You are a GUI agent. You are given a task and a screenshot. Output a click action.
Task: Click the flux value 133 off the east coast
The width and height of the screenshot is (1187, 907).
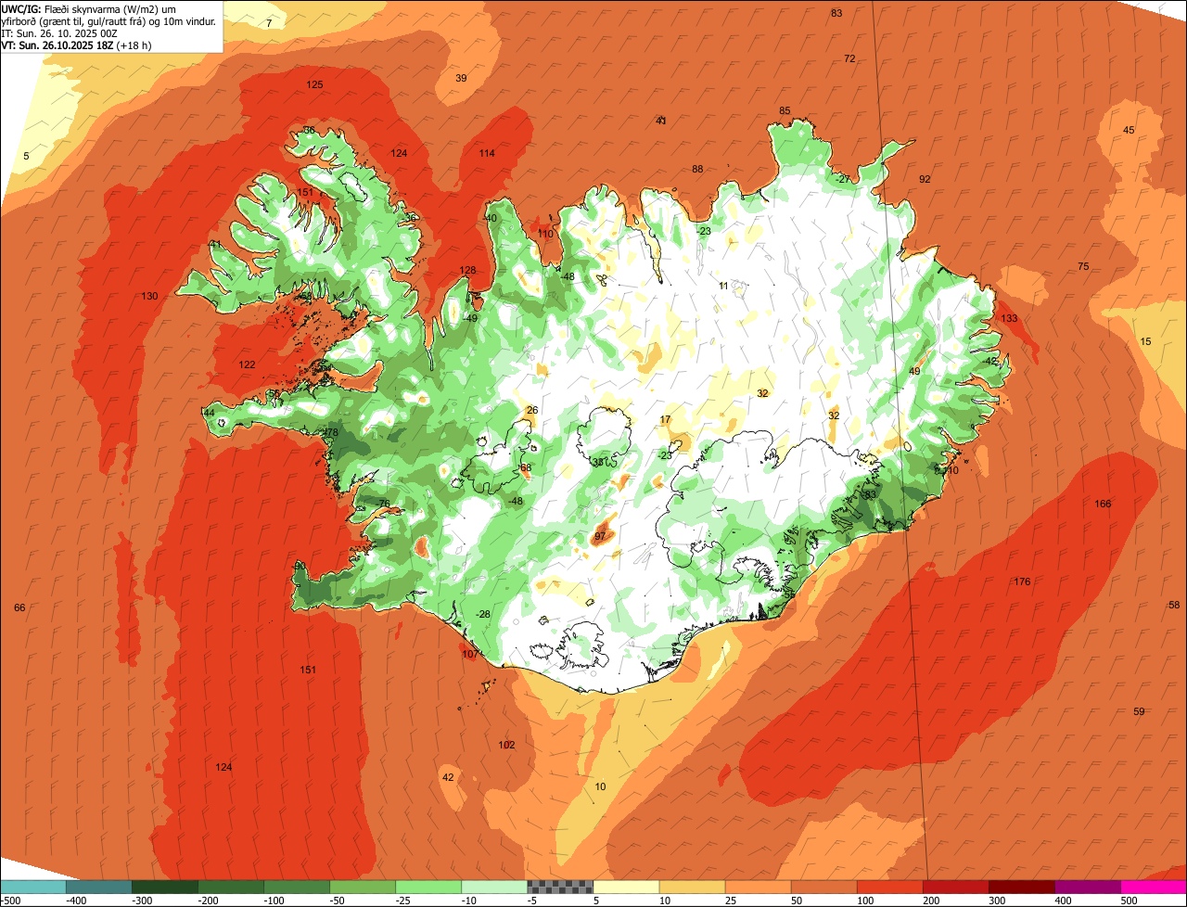[x=1009, y=318]
